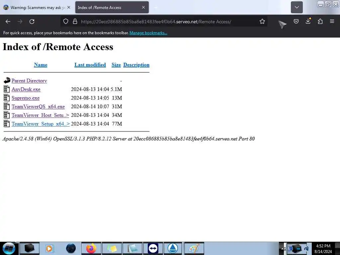This screenshot has width=340, height=255.
Task: Open the TeamViewer taskbar icon
Action: click(x=153, y=248)
